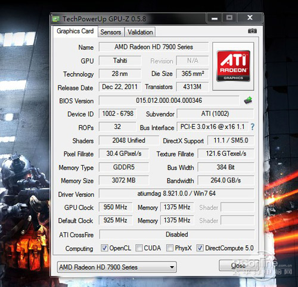The height and width of the screenshot is (287, 298).
Task: Click the Shaders field 2048 Unified
Action: coord(129,140)
